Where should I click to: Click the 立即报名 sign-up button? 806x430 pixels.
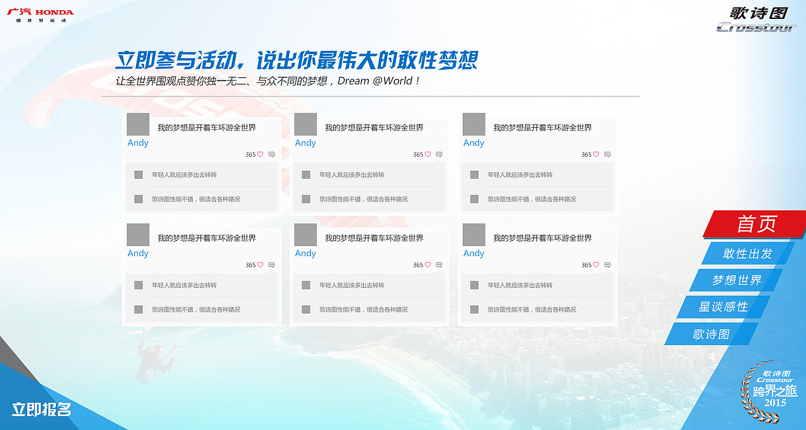[x=42, y=409]
